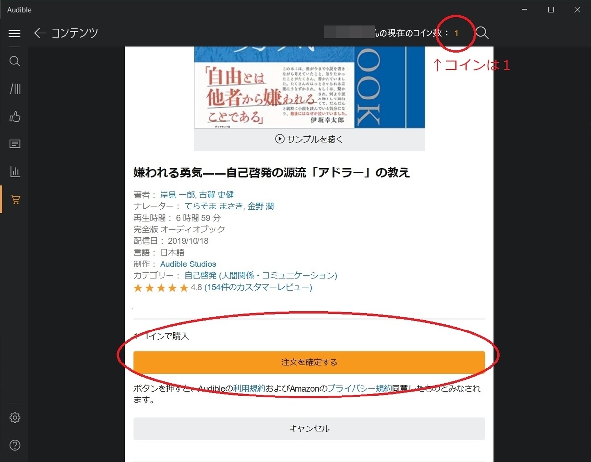Screen dimensions: 591x462
Task: Open the 154件のカスタマーレビュー link
Action: point(258,287)
